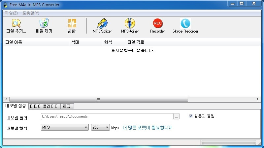Launch the Skype Recorder tool
264x148 pixels.
pyautogui.click(x=185, y=26)
